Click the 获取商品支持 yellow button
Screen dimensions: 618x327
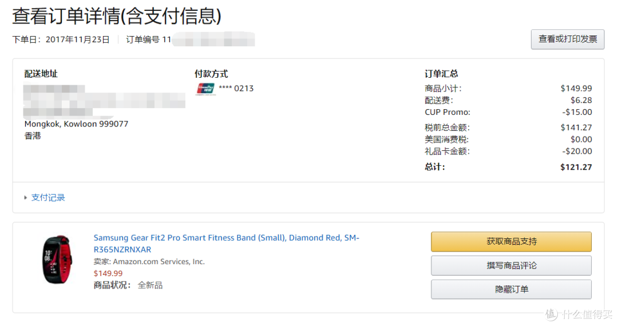511,241
